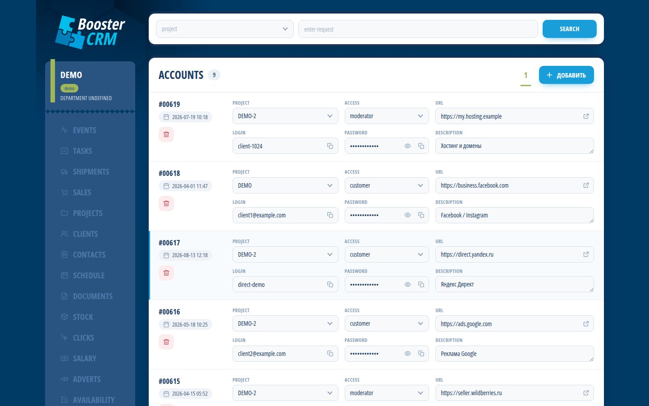649x406 pixels.
Task: Reveal password for account #00619
Action: (x=407, y=146)
